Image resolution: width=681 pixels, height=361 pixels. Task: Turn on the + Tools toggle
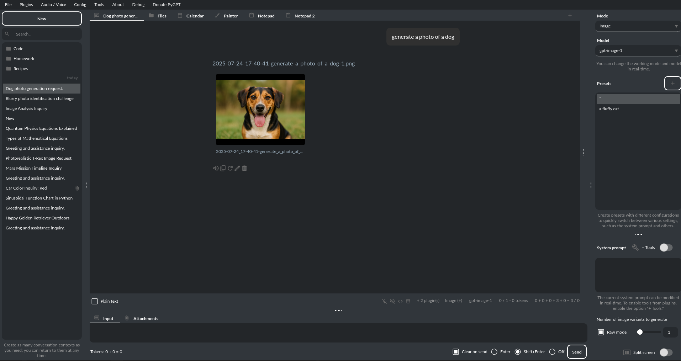666,248
